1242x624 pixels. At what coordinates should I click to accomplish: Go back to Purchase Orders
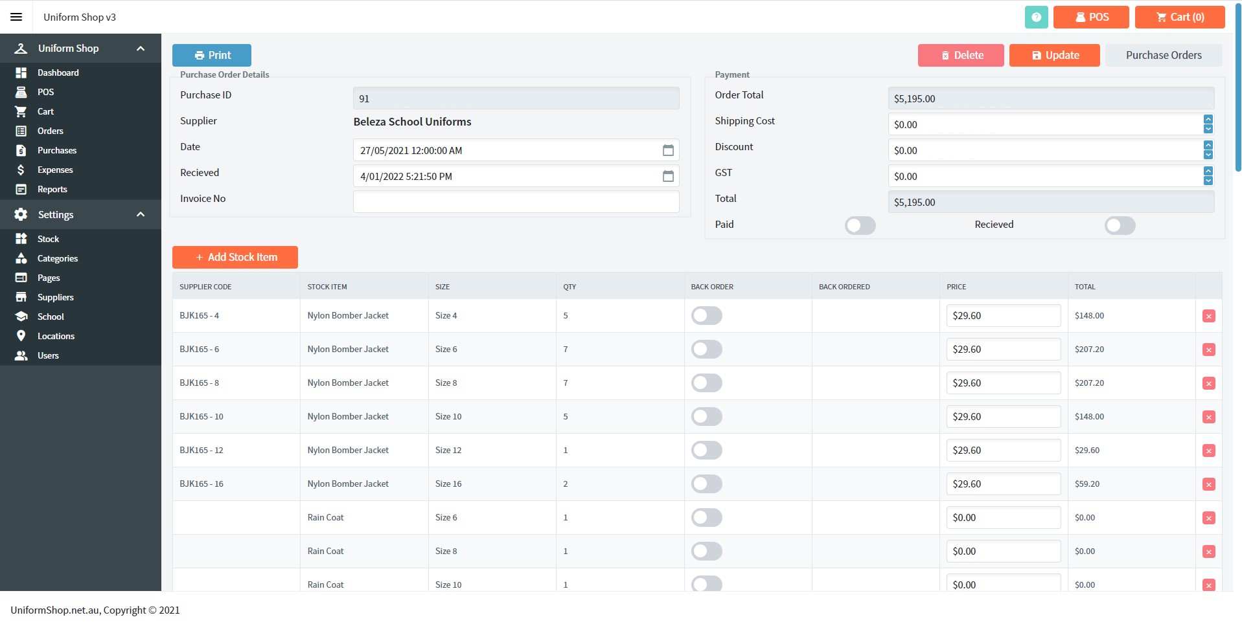(x=1164, y=55)
